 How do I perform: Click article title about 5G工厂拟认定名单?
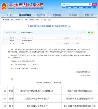pos(49,26)
